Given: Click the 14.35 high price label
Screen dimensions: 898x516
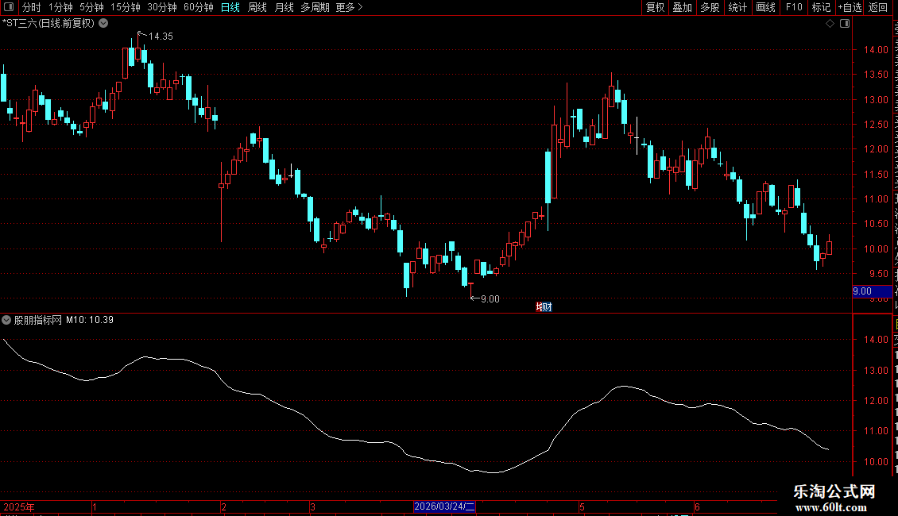Looking at the screenshot, I should 161,36.
